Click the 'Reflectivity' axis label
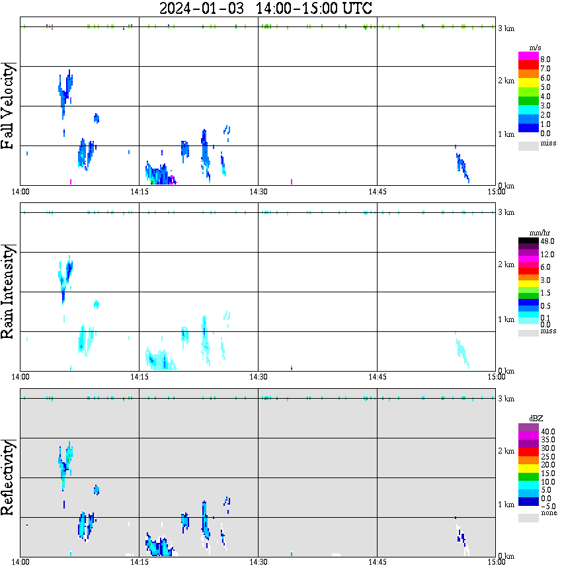Image resolution: width=562 pixels, height=574 pixels. 7,477
